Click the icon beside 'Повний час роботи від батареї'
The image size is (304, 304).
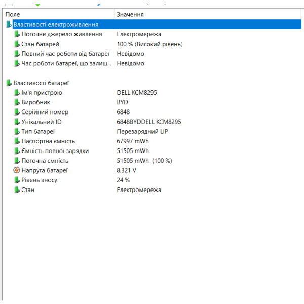[x=17, y=54]
